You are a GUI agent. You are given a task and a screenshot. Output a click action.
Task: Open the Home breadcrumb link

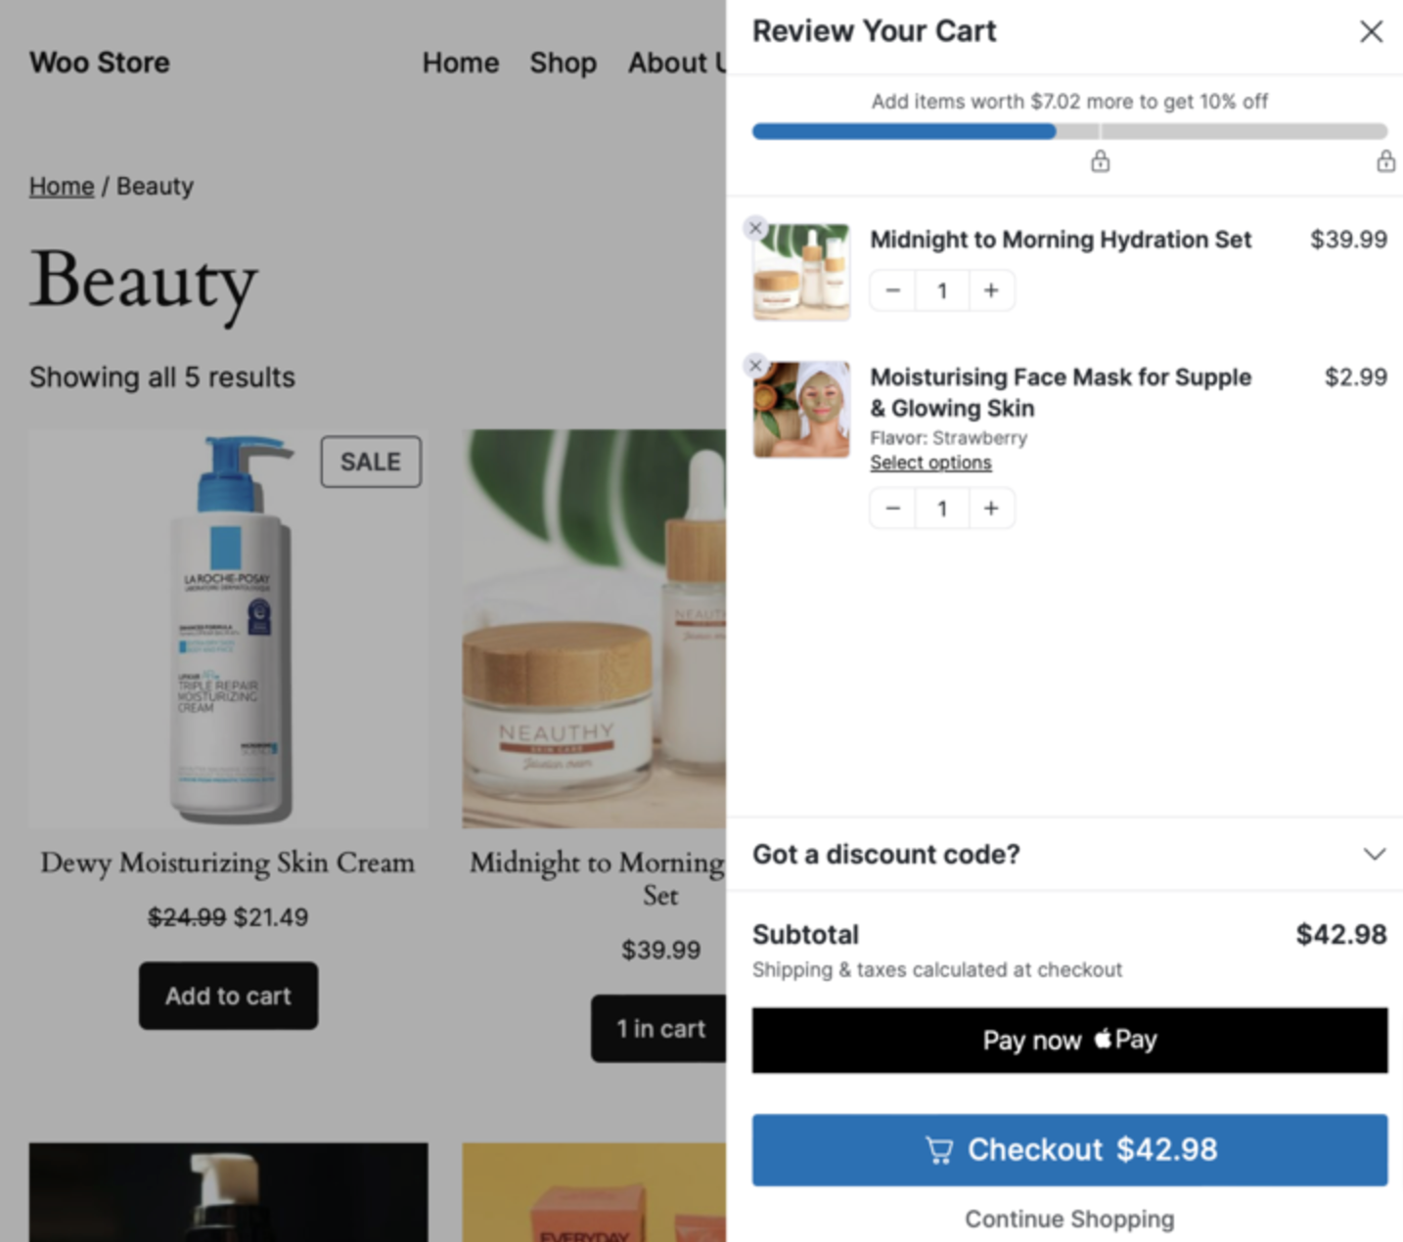pos(61,186)
